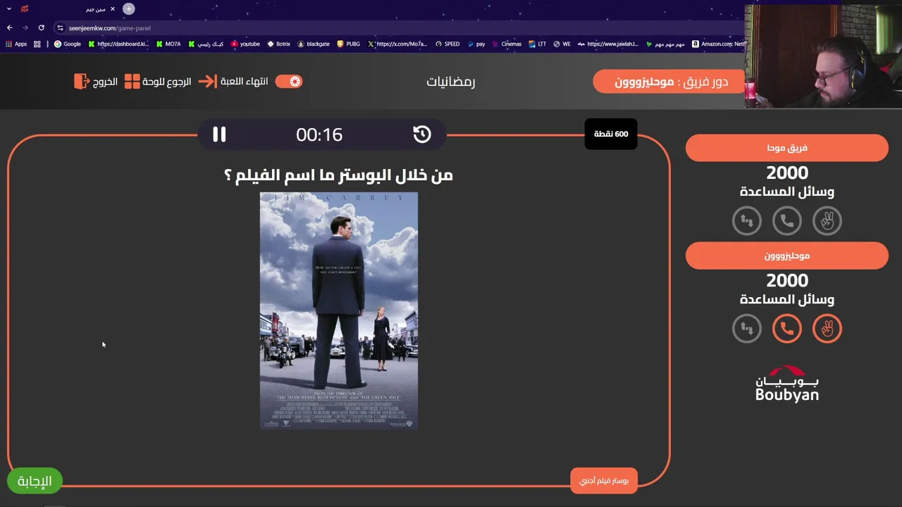
Task: Open the jawlah bookmark
Action: [608, 44]
